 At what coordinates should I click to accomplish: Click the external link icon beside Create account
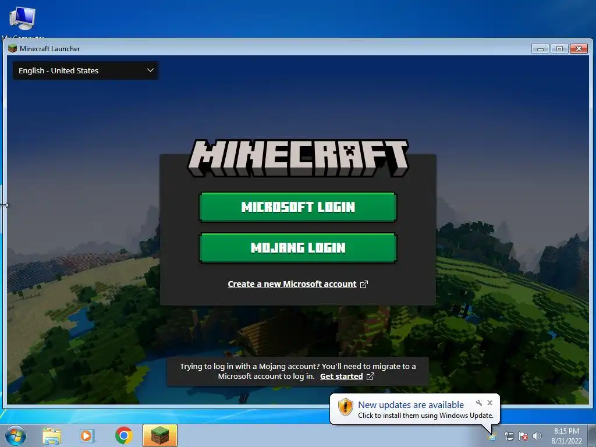364,284
